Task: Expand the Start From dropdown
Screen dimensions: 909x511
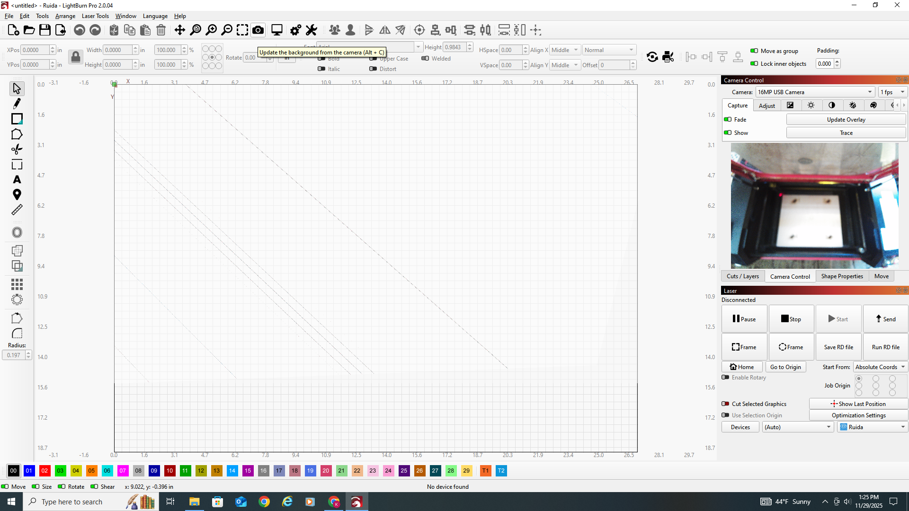Action: coord(880,367)
